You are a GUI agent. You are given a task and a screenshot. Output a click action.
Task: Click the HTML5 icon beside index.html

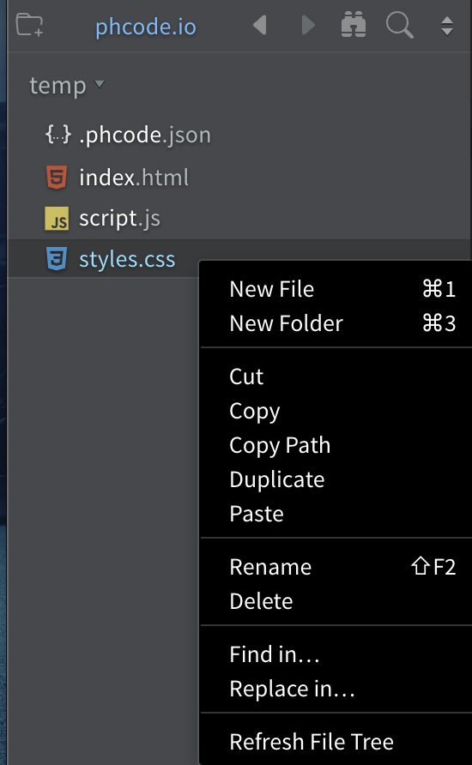click(x=57, y=177)
